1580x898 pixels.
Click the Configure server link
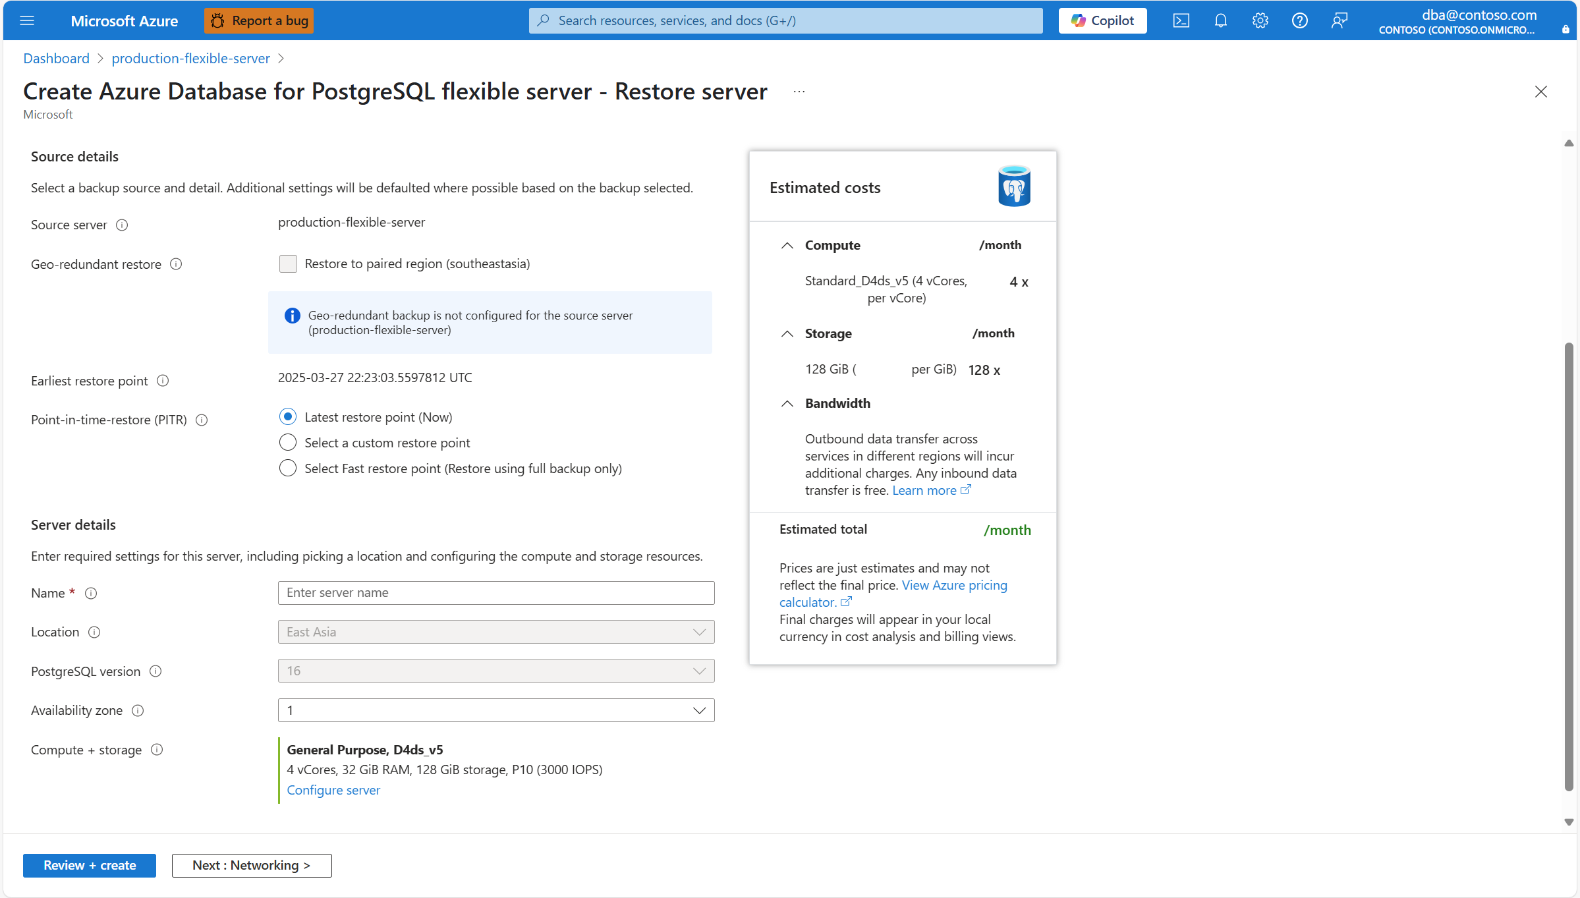333,790
